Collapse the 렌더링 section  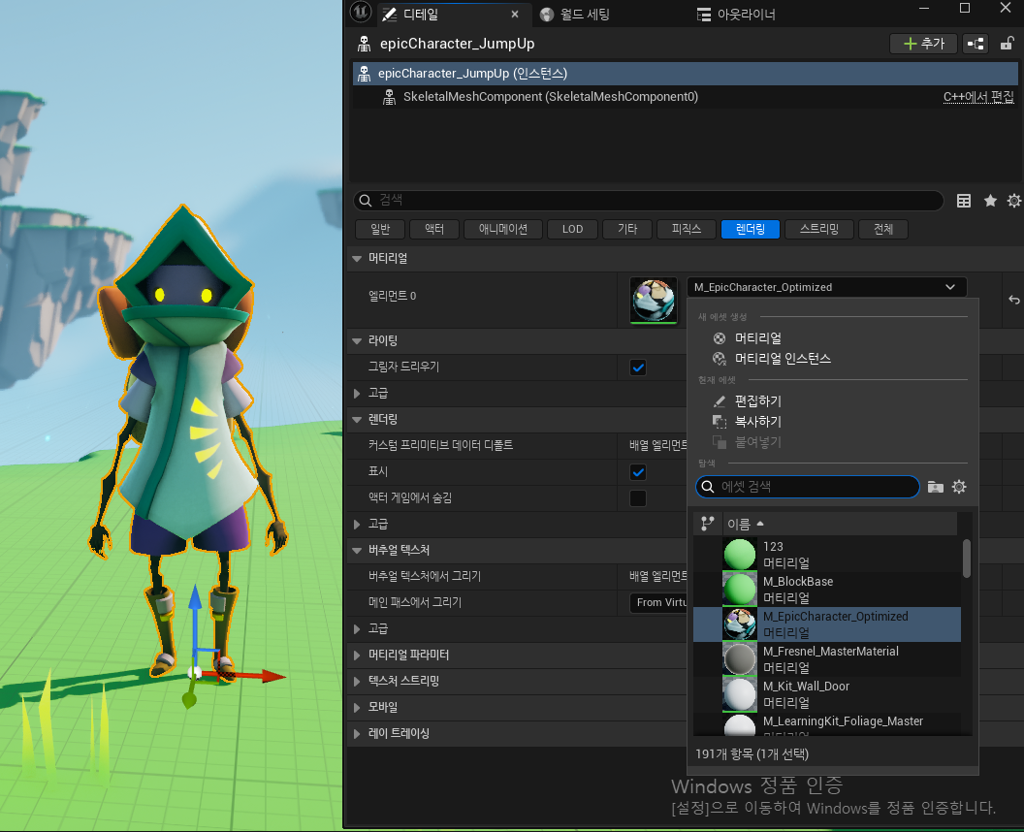pos(357,419)
